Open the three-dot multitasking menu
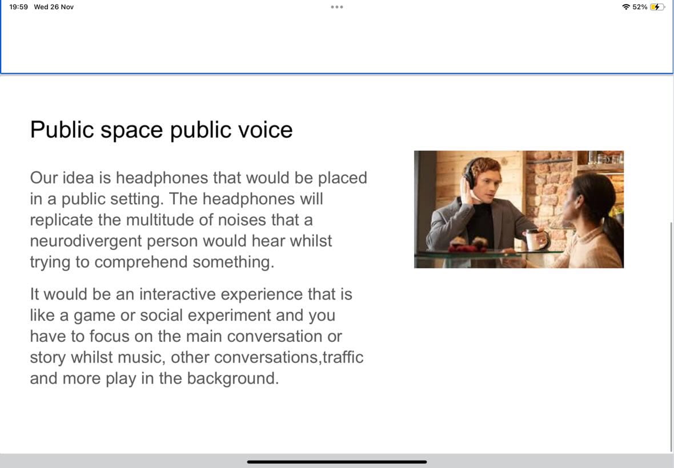The height and width of the screenshot is (468, 674). pyautogui.click(x=337, y=7)
